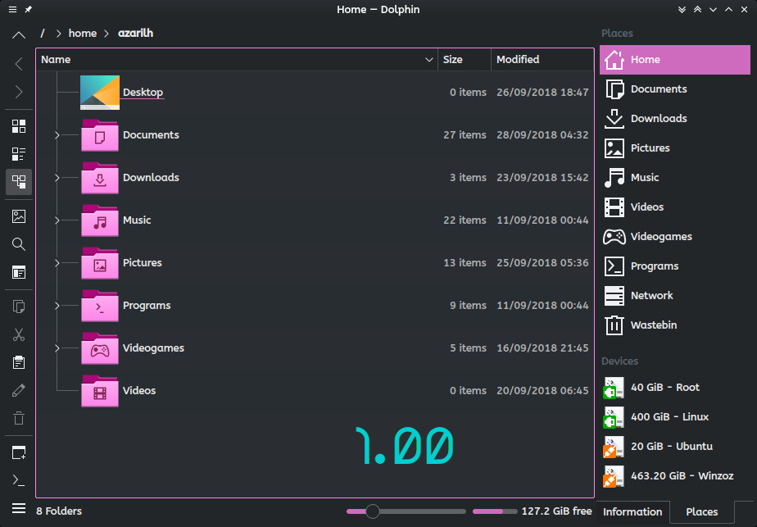
Task: Switch to the Places tab
Action: pos(702,512)
